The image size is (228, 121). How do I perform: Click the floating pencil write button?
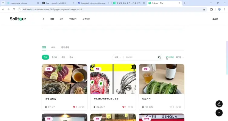pyautogui.click(x=219, y=104)
